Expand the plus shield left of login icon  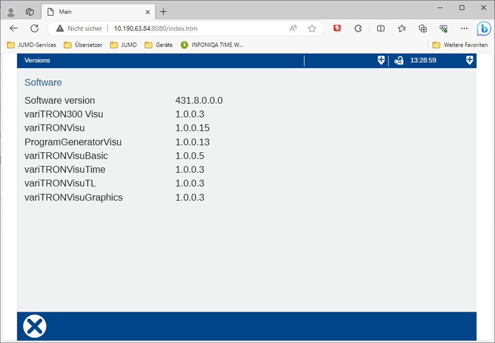point(381,61)
